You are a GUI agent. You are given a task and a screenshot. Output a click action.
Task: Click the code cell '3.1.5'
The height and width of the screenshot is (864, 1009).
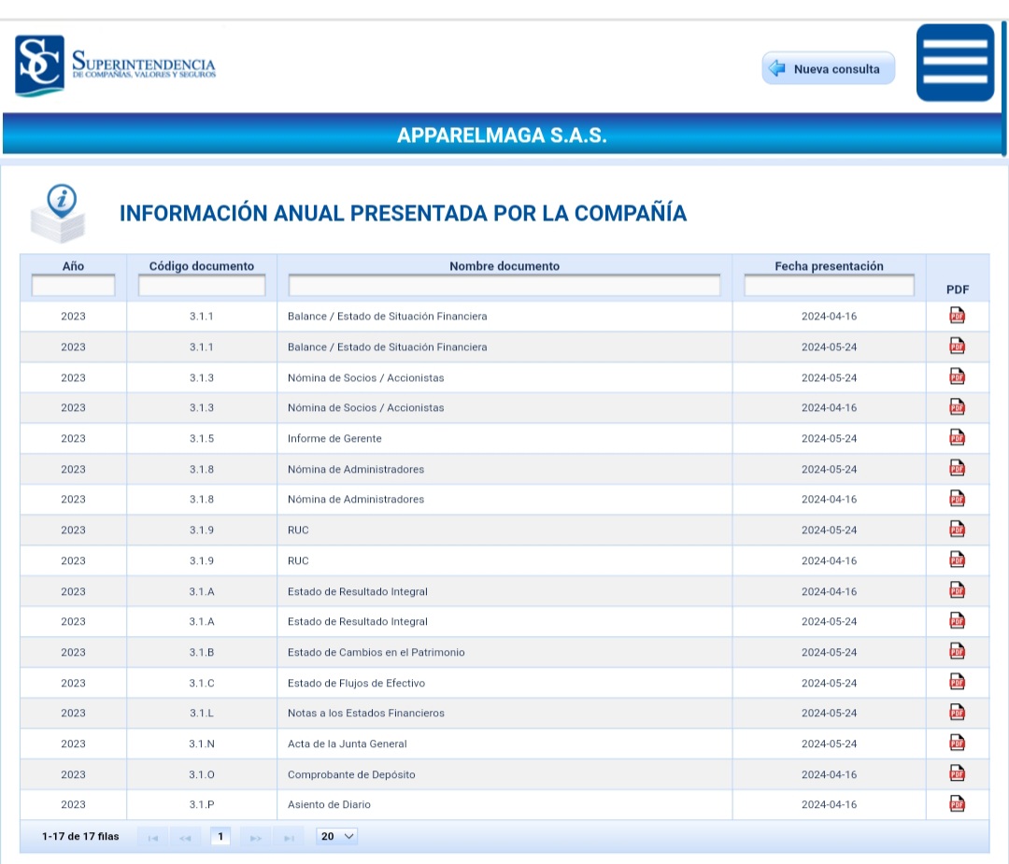(x=202, y=438)
